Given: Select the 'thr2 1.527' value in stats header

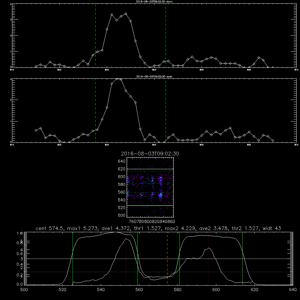Looking at the screenshot, I should (x=245, y=228).
